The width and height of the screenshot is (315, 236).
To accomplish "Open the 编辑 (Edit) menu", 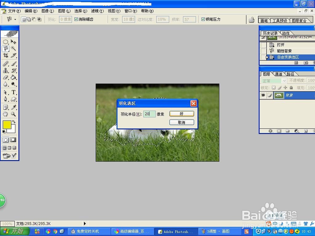I will (31, 11).
